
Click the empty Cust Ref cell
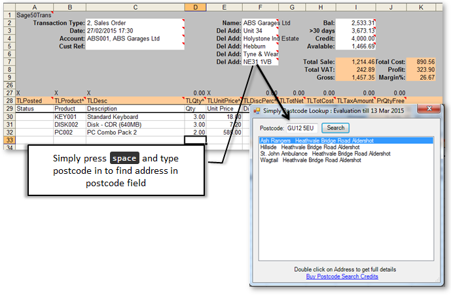135,46
